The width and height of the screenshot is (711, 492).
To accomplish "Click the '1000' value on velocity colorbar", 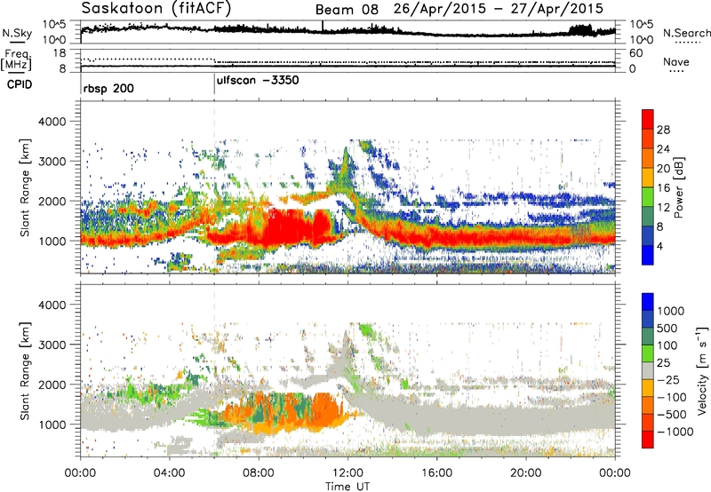I will (x=671, y=311).
